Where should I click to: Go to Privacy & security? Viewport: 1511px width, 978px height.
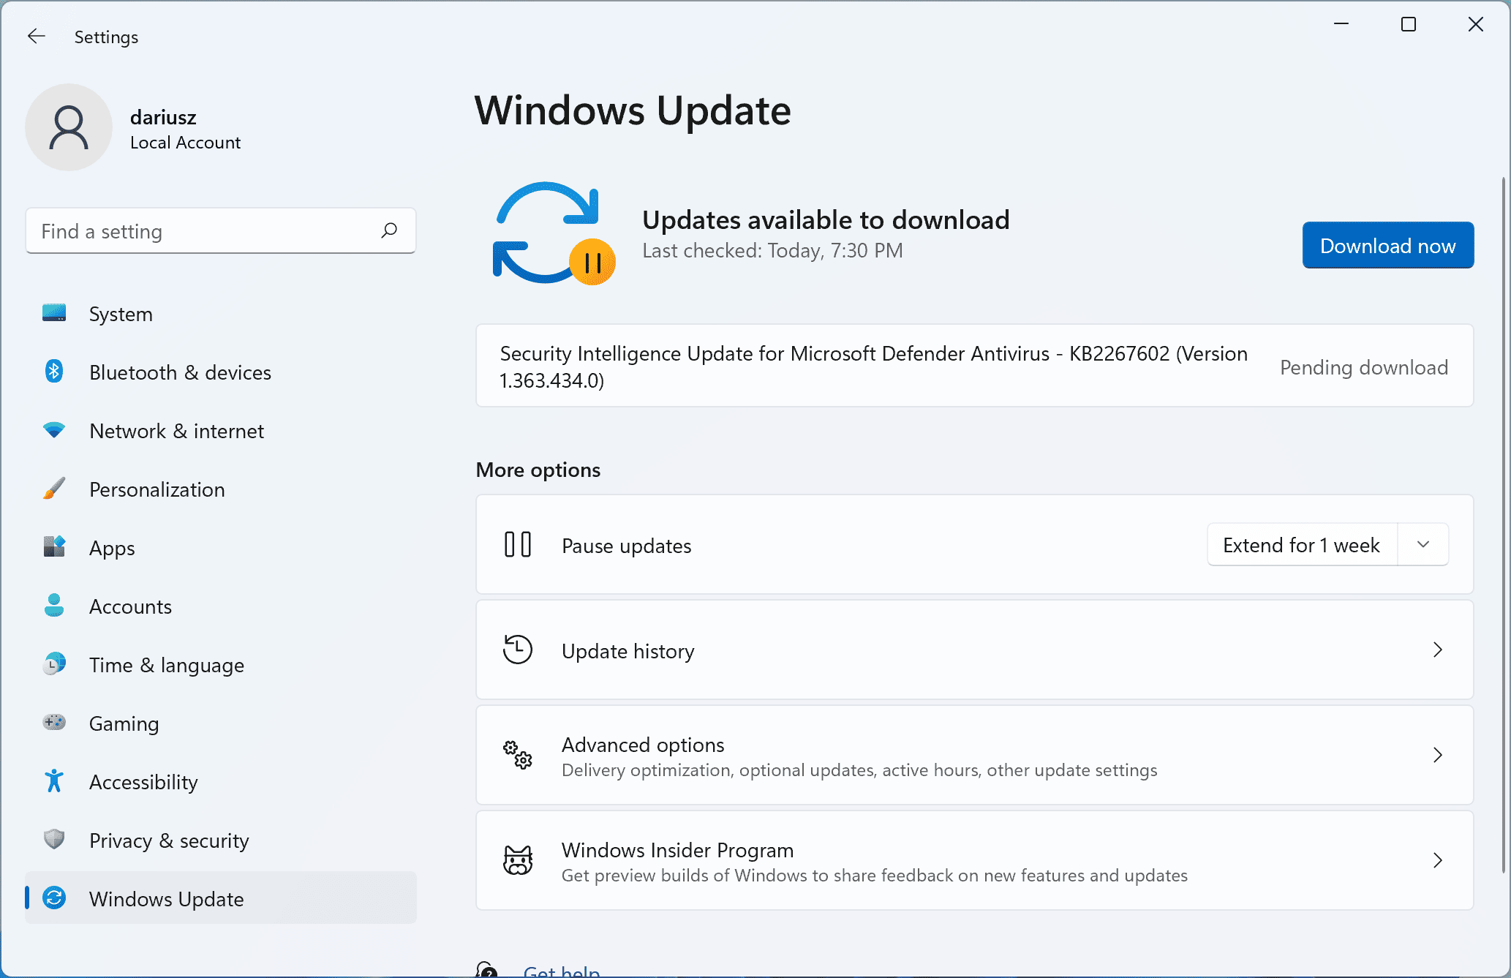221,840
